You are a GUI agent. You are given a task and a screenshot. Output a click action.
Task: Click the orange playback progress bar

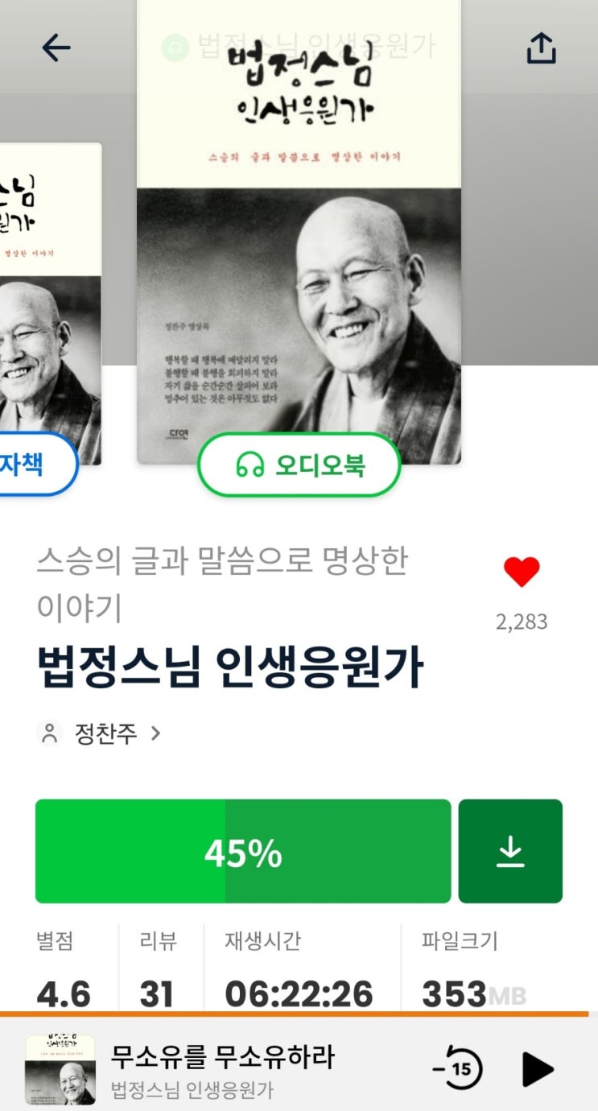(295, 1014)
